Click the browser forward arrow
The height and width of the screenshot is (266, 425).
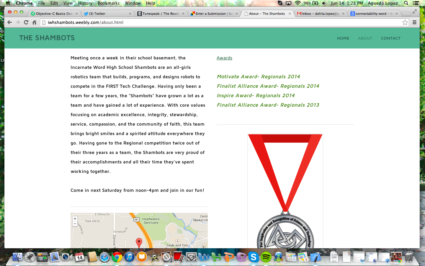pyautogui.click(x=18, y=22)
